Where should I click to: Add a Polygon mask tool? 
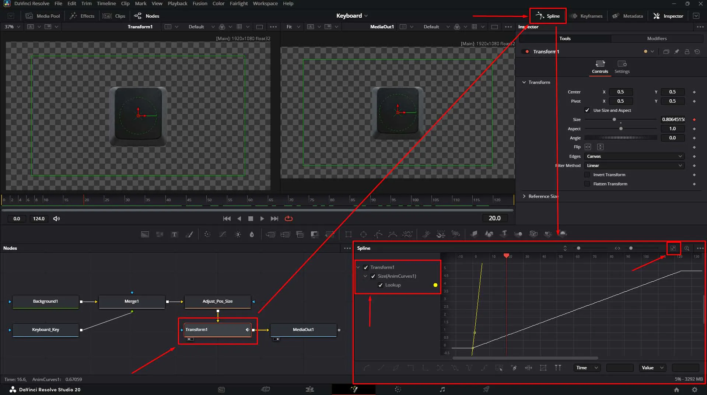coord(378,234)
